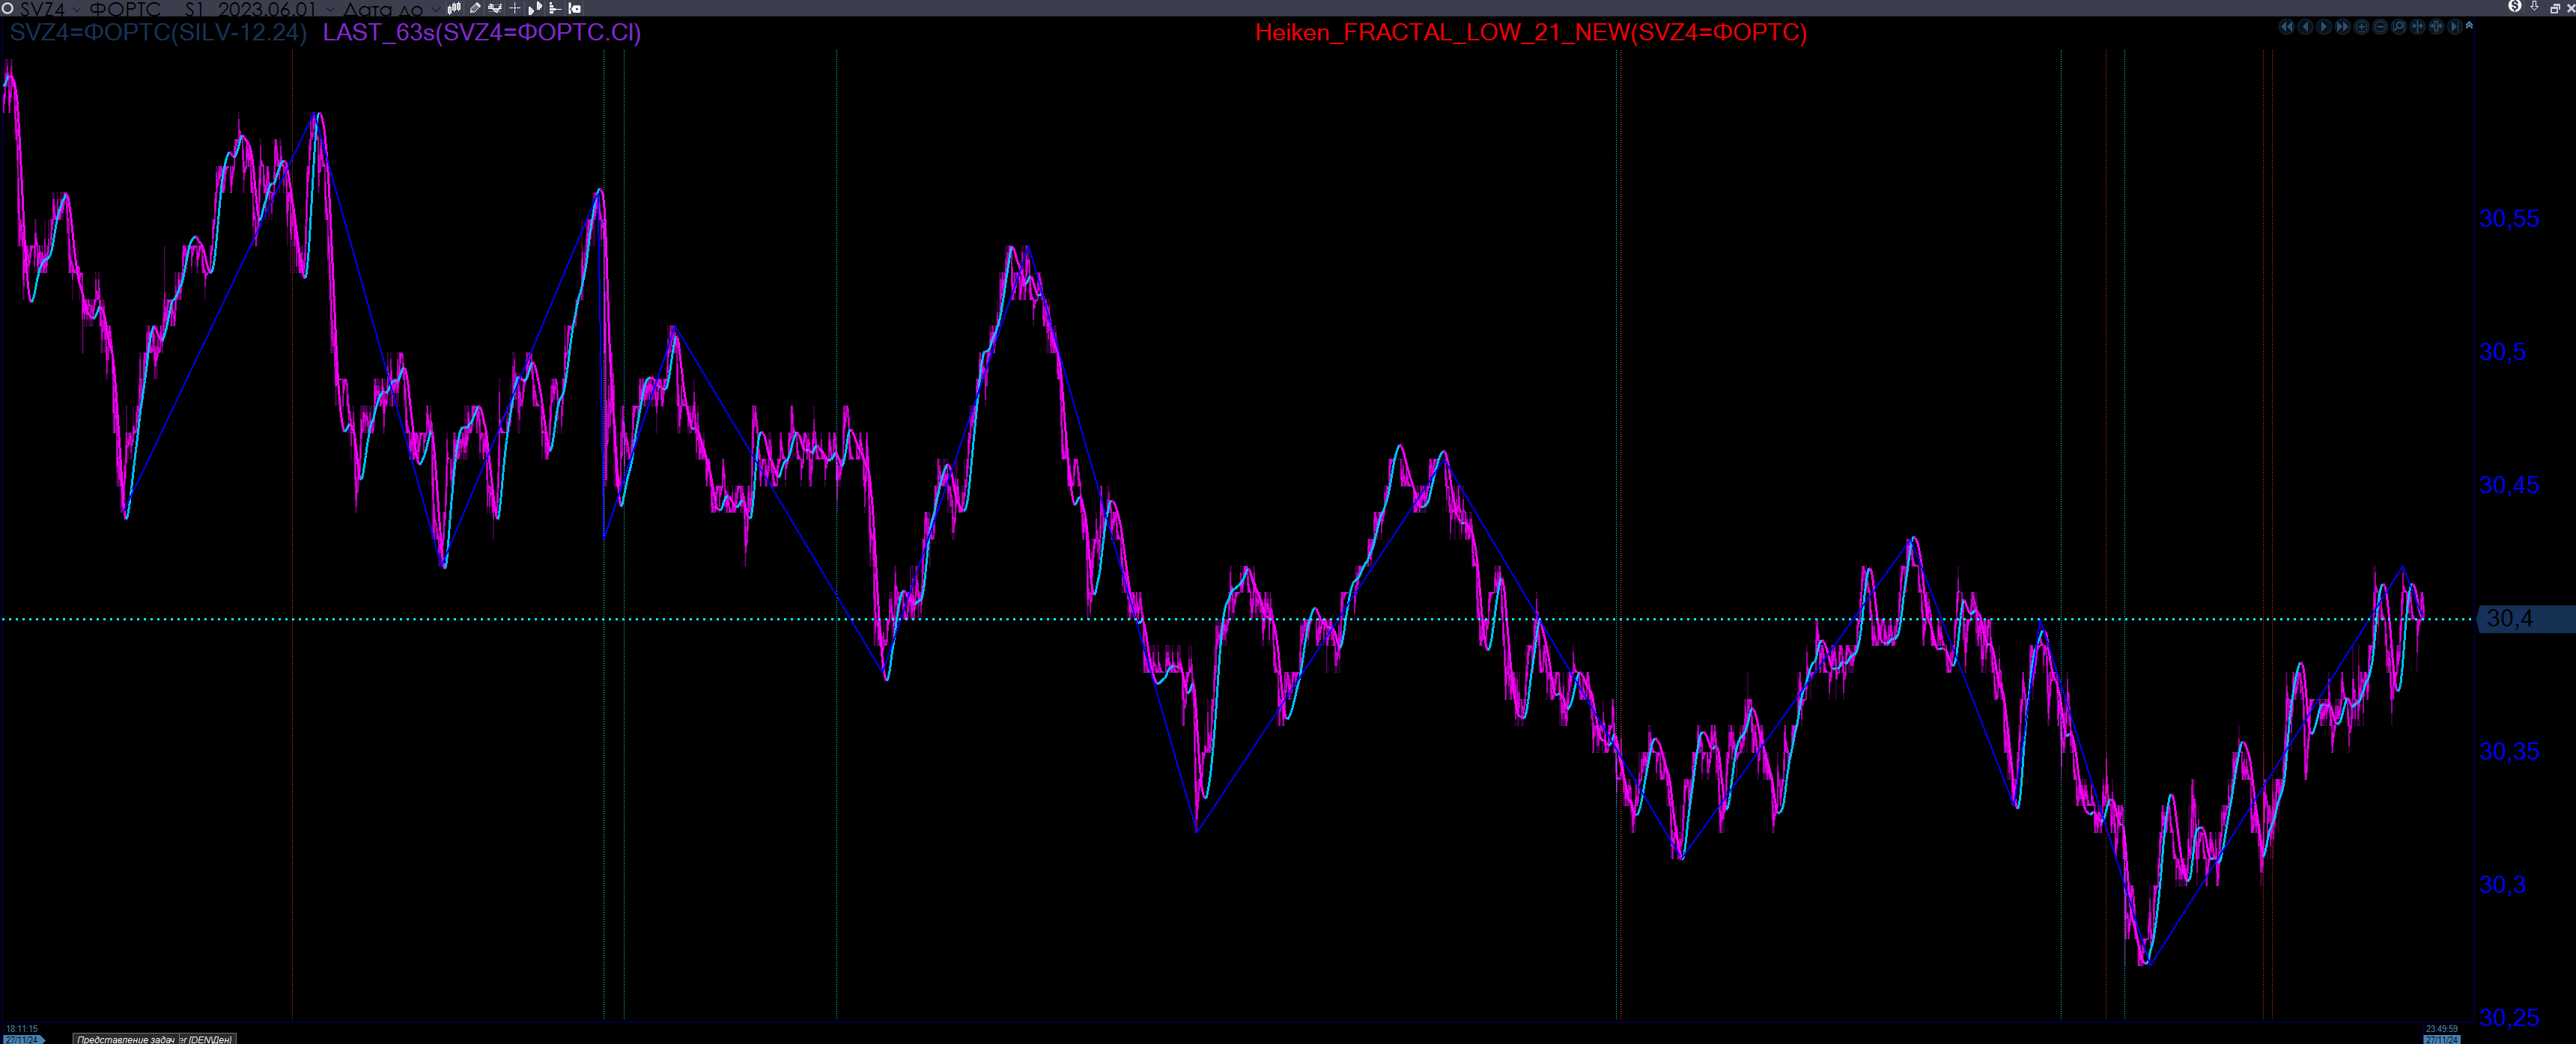
Task: Click the candlestick chart type icon
Action: pos(454,8)
